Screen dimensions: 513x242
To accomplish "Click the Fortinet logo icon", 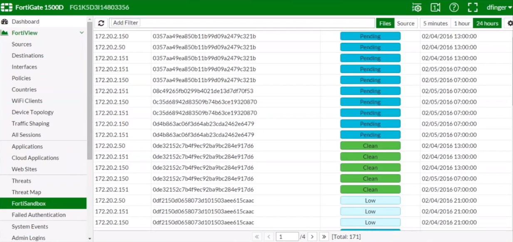I will [6, 7].
